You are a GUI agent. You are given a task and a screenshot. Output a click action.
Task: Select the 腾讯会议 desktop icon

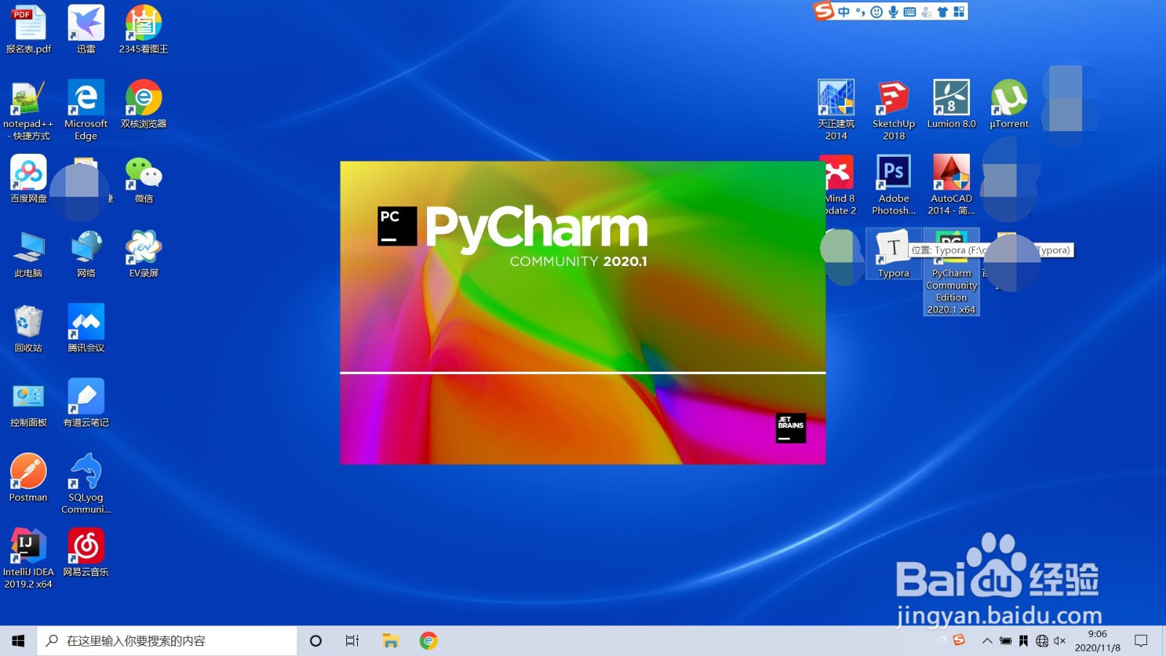[x=86, y=329]
